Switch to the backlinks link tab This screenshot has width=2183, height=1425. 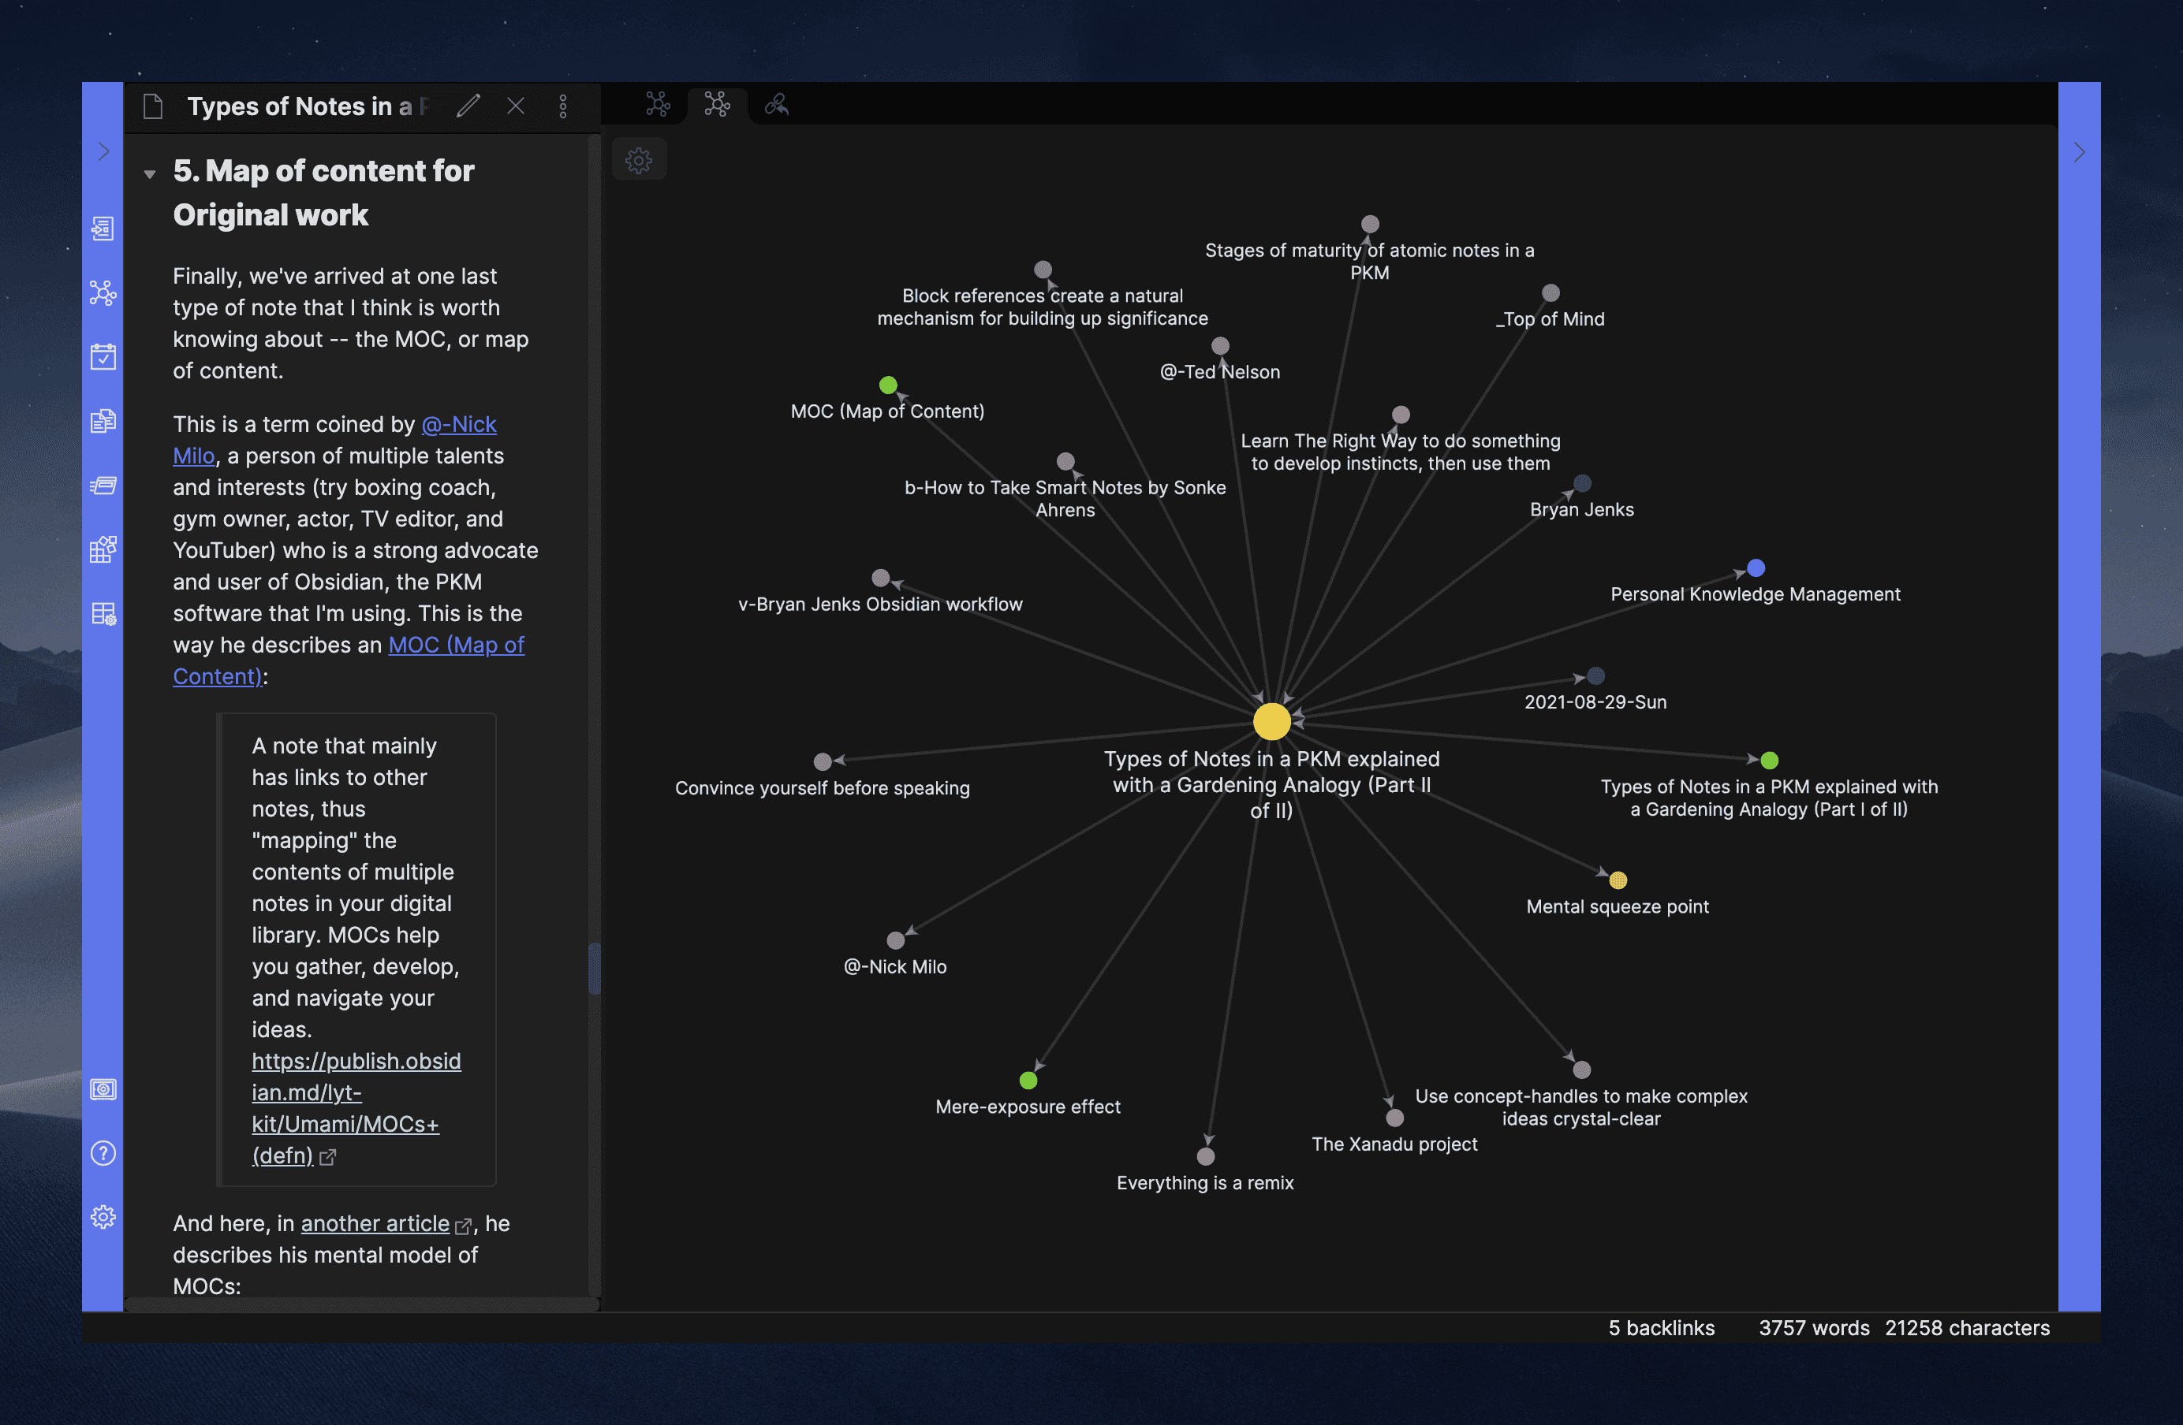(776, 105)
